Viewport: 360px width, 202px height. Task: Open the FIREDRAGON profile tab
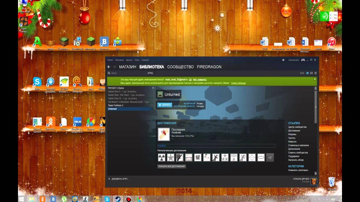click(209, 67)
